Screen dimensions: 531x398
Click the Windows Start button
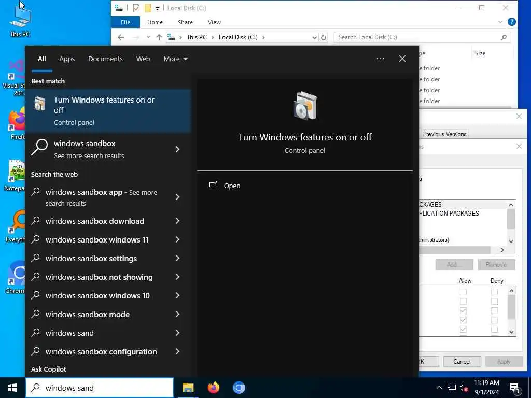12,388
